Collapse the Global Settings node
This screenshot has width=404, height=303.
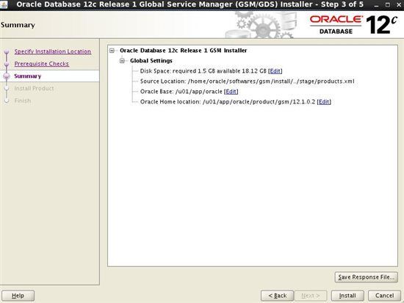(122, 61)
